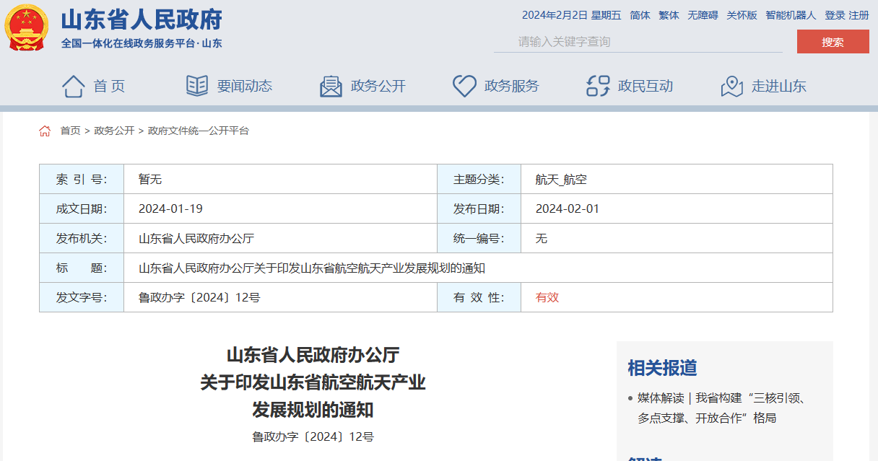This screenshot has height=461, width=878.
Task: Click the 相关报道 sidebar heading
Action: [x=662, y=368]
